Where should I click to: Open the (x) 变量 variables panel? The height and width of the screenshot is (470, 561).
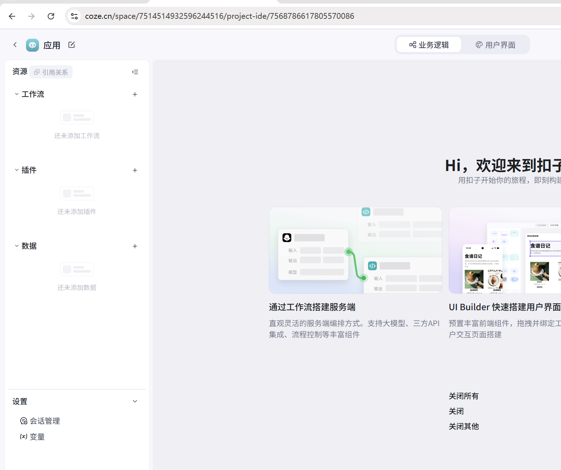click(x=37, y=436)
